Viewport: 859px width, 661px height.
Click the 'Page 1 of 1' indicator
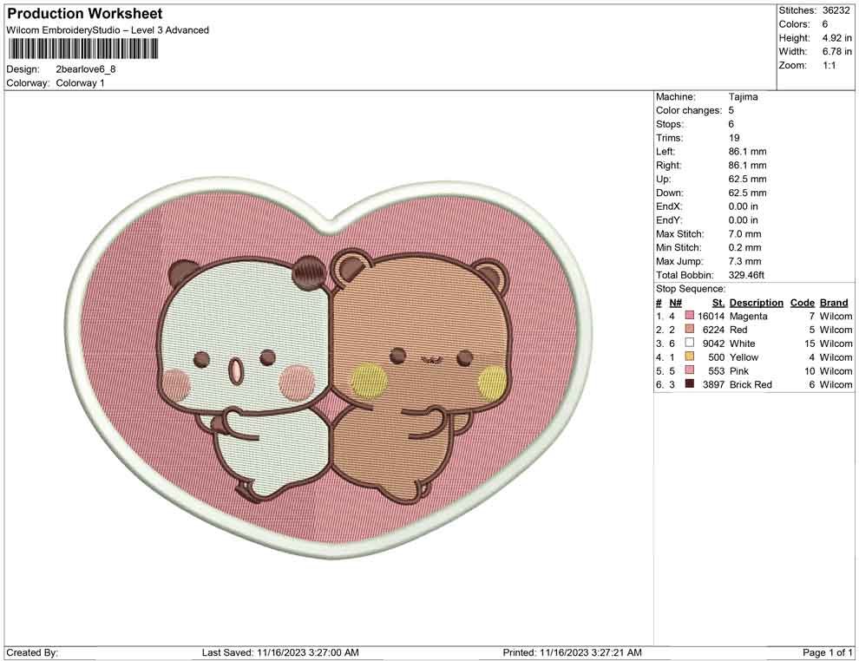[828, 652]
